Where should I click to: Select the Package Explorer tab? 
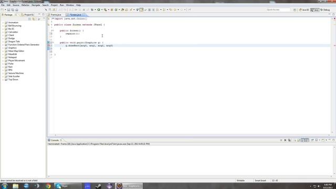click(8, 15)
